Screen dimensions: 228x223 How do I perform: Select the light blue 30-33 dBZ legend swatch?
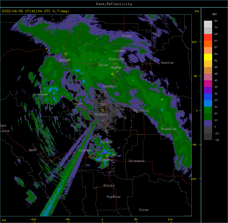point(208,103)
